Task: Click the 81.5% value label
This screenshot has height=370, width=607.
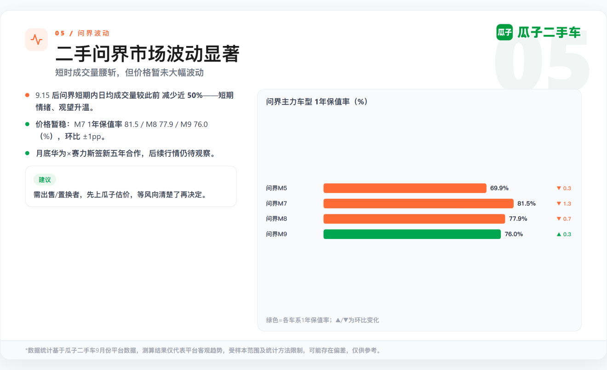Action: (x=527, y=203)
